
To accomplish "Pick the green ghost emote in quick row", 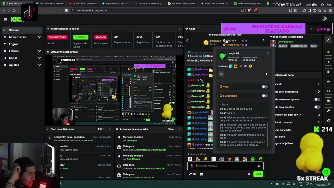I will [x=253, y=159].
